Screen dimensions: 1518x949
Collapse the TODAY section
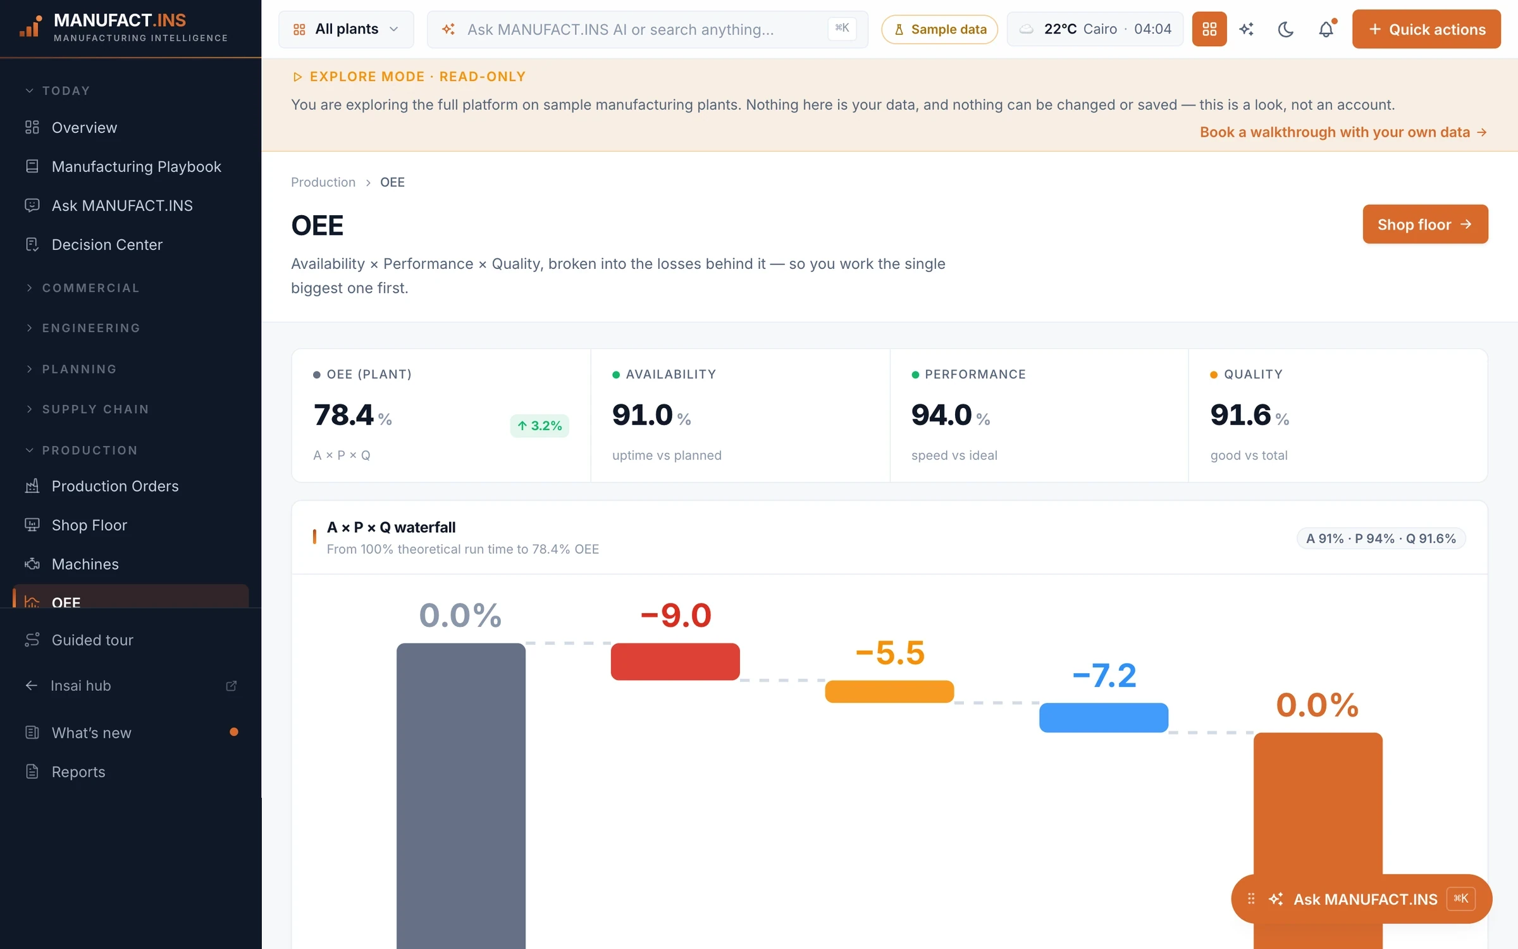click(x=58, y=90)
